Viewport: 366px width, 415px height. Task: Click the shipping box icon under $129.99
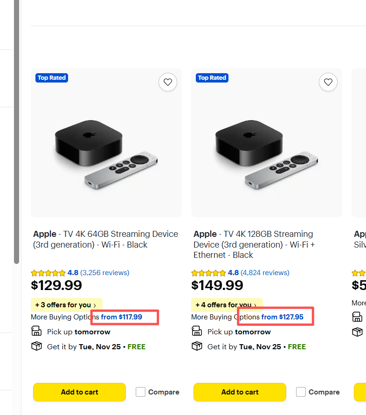point(36,346)
